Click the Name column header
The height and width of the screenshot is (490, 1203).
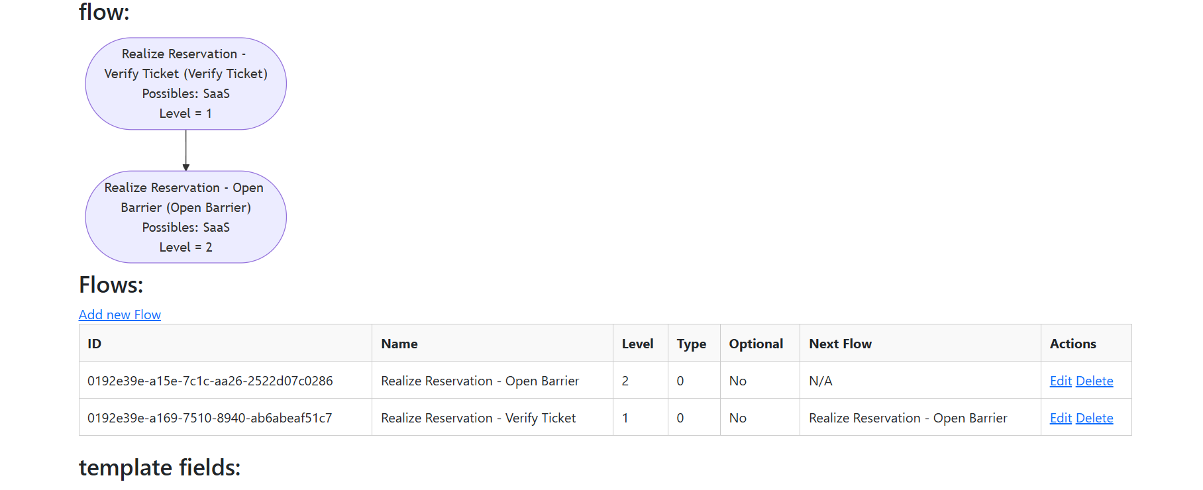(x=399, y=344)
